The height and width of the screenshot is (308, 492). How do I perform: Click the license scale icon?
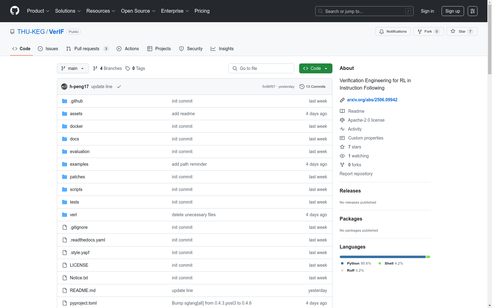click(342, 120)
